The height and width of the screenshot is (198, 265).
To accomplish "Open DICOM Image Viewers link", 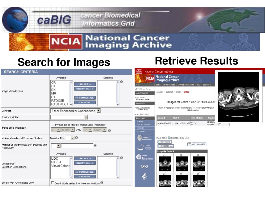I will point(144,89).
